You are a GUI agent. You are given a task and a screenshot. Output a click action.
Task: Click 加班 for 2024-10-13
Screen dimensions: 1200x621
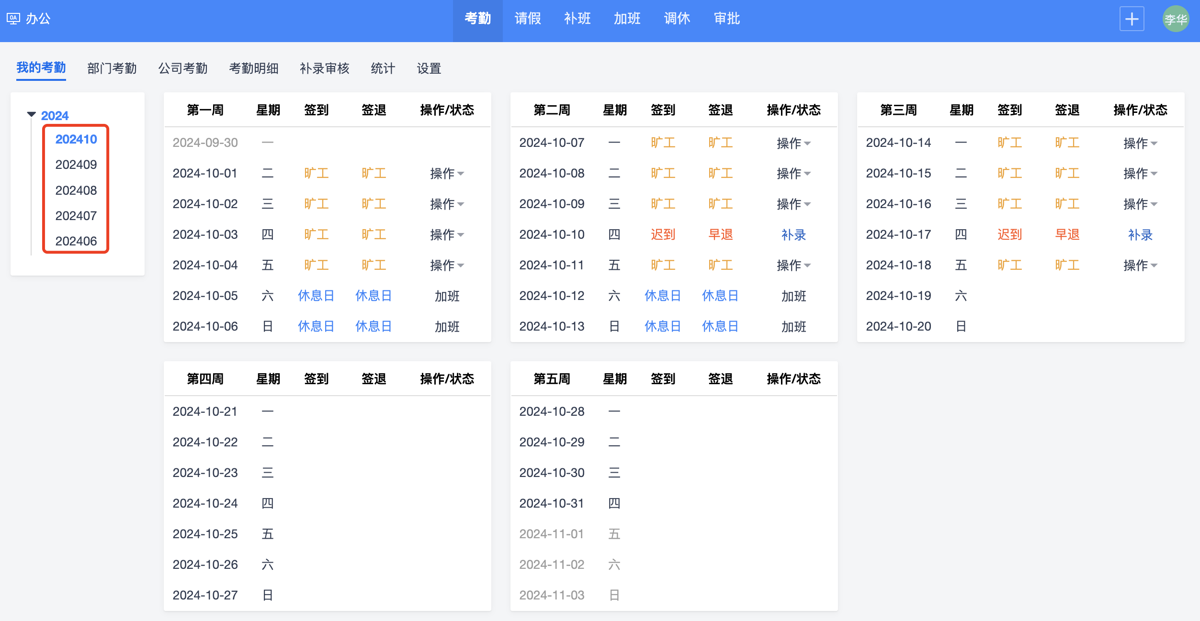tap(793, 326)
